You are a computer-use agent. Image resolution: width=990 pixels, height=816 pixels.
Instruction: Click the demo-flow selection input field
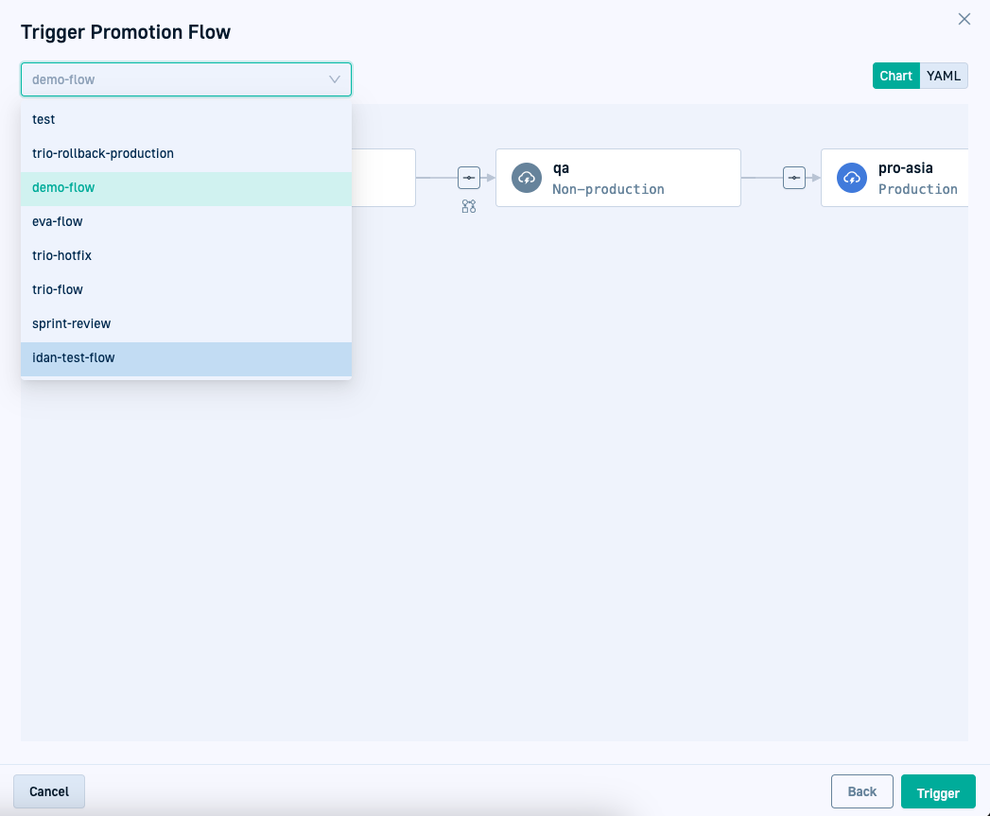[170, 79]
